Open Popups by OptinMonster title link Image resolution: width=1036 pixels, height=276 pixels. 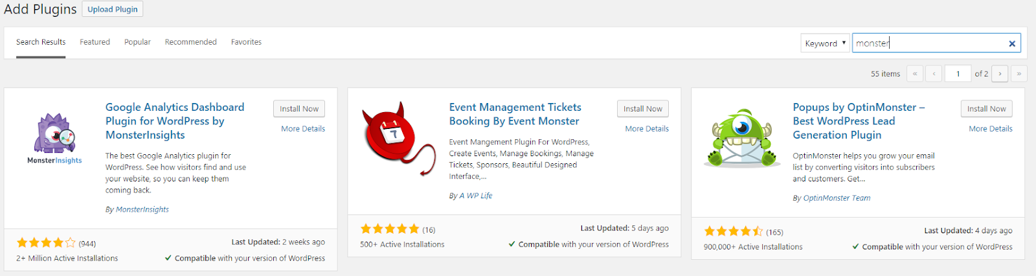click(859, 121)
